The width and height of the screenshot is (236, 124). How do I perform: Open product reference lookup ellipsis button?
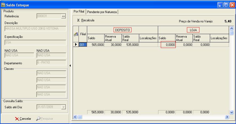coord(63,16)
